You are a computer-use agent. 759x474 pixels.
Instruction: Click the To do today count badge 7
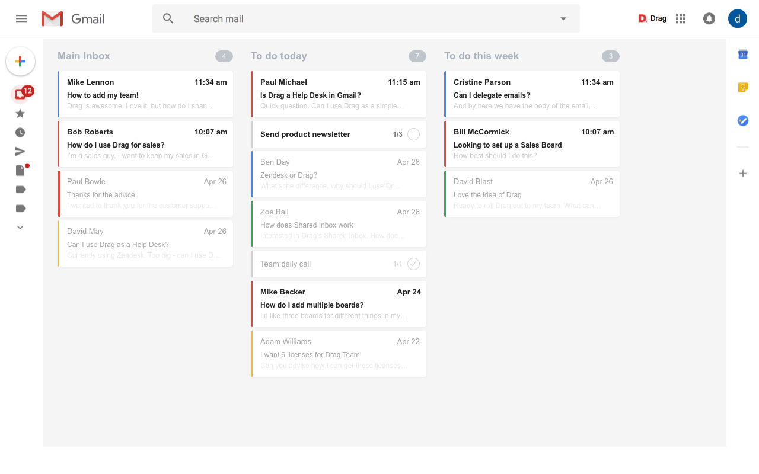pos(417,56)
